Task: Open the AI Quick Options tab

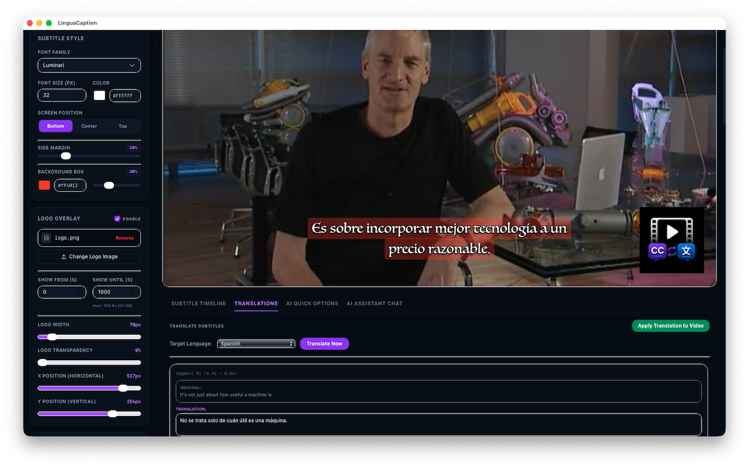Action: (x=312, y=304)
